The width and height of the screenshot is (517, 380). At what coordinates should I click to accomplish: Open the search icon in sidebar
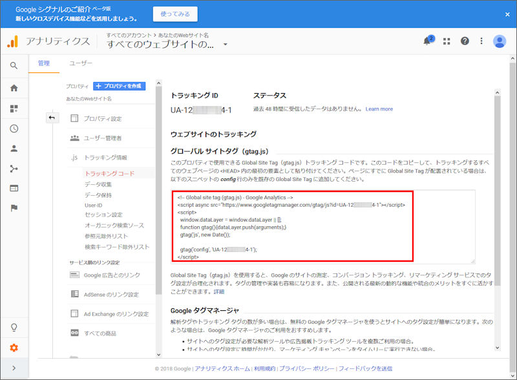click(14, 66)
